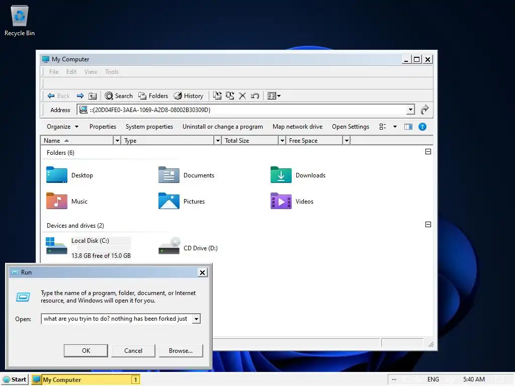
Task: Click Open Settings
Action: (x=351, y=127)
